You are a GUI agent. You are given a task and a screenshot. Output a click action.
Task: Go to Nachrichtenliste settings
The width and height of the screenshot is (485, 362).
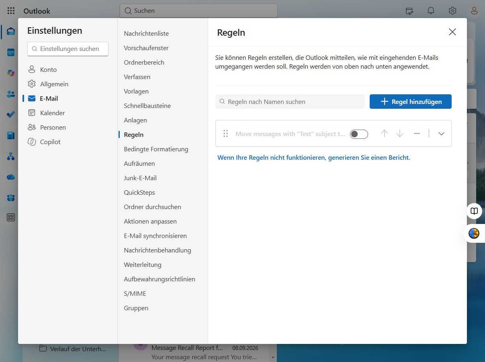coord(146,34)
